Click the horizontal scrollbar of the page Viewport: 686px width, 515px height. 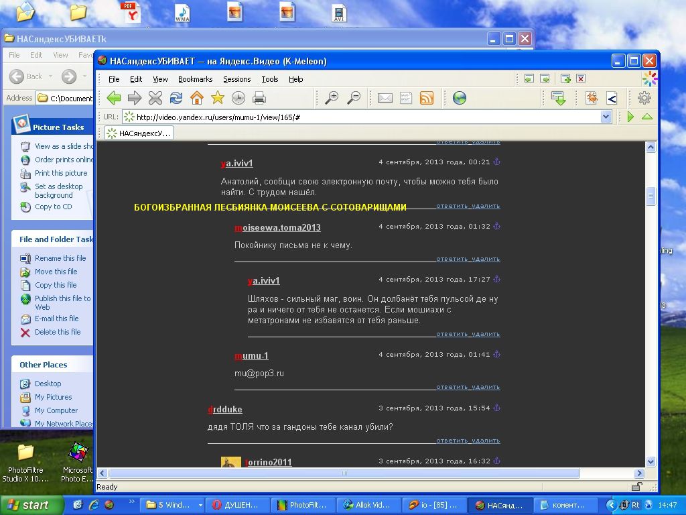tap(344, 473)
